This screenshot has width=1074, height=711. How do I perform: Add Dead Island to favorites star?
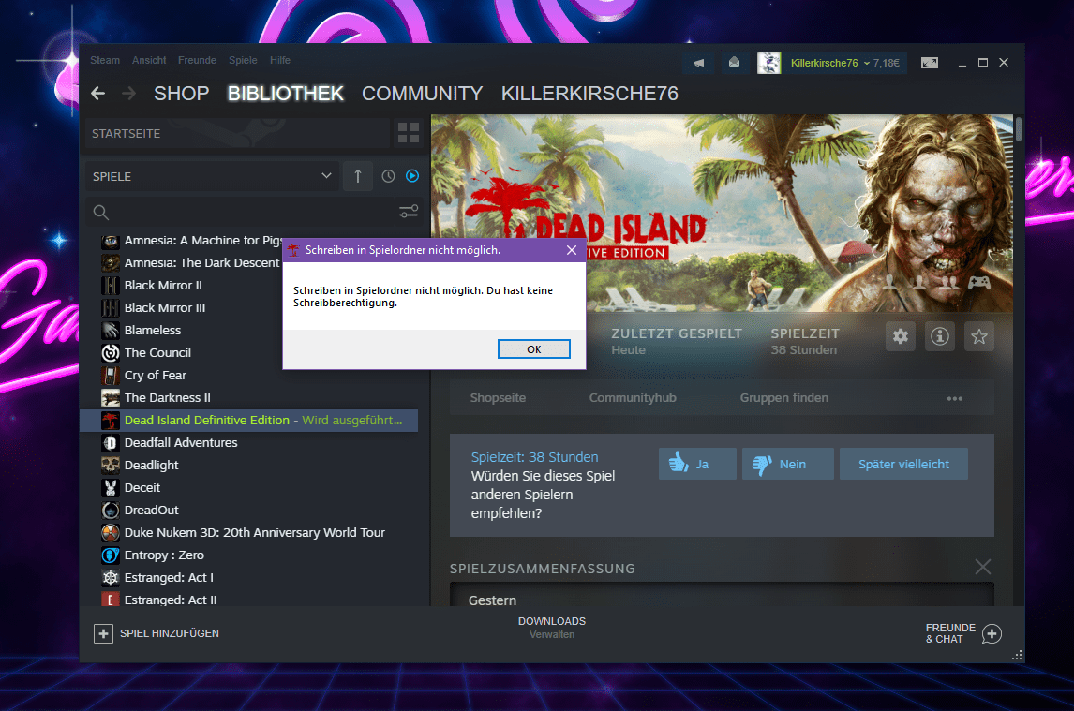click(x=978, y=336)
